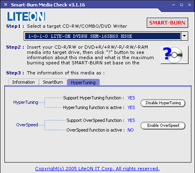Close the Smart-Burn Media Check window
This screenshot has height=173, width=195.
point(189,5)
